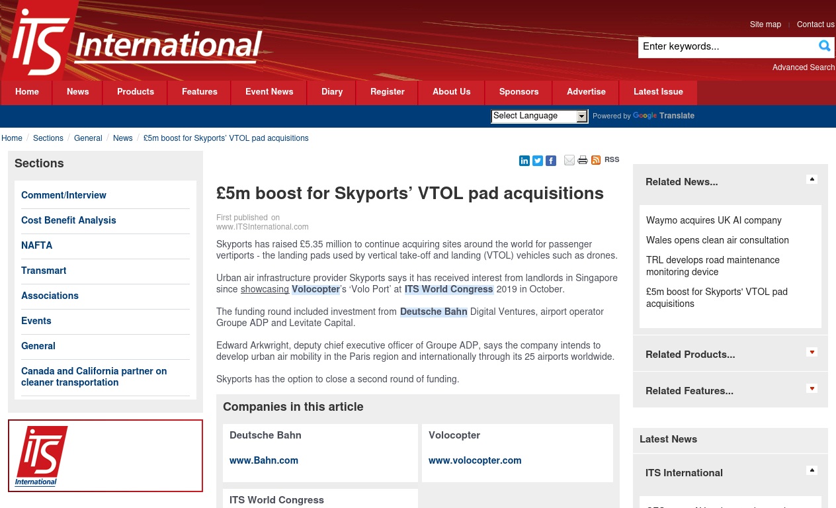Viewport: 836px width, 508px height.
Task: Open the Events section
Action: (36, 321)
